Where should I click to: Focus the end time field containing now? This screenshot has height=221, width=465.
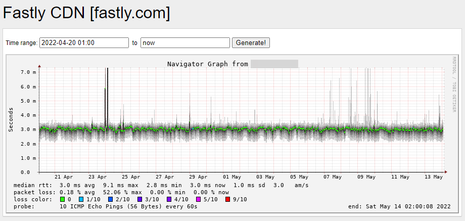click(185, 42)
